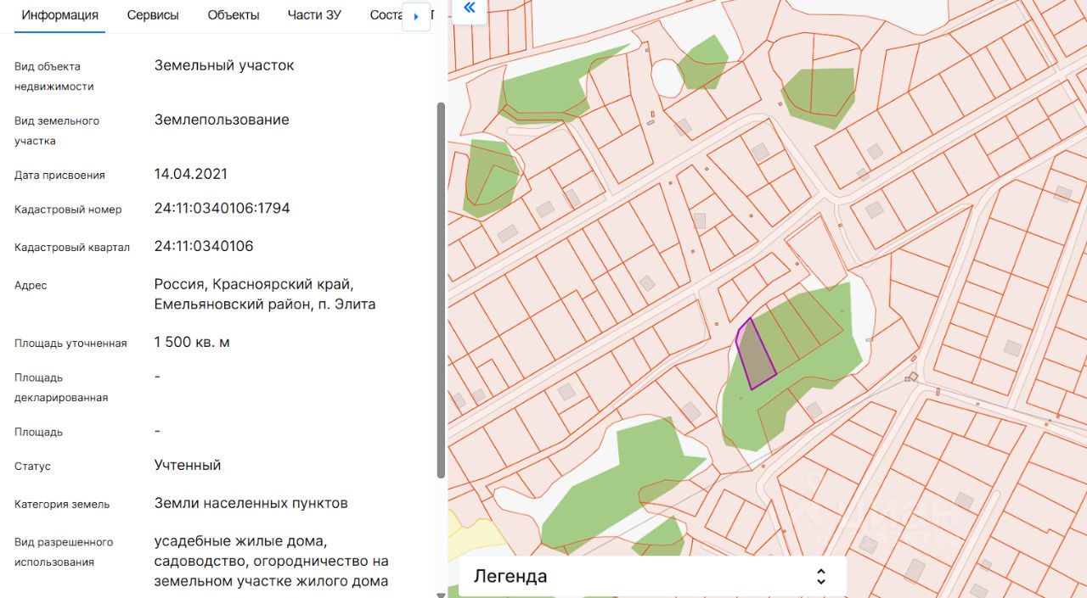This screenshot has height=598, width=1087.
Task: Go to the Информация tab
Action: point(59,15)
